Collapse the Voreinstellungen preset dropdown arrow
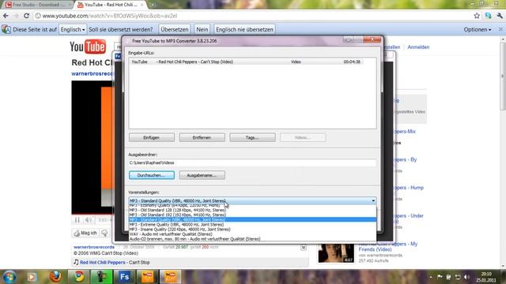 (x=373, y=200)
